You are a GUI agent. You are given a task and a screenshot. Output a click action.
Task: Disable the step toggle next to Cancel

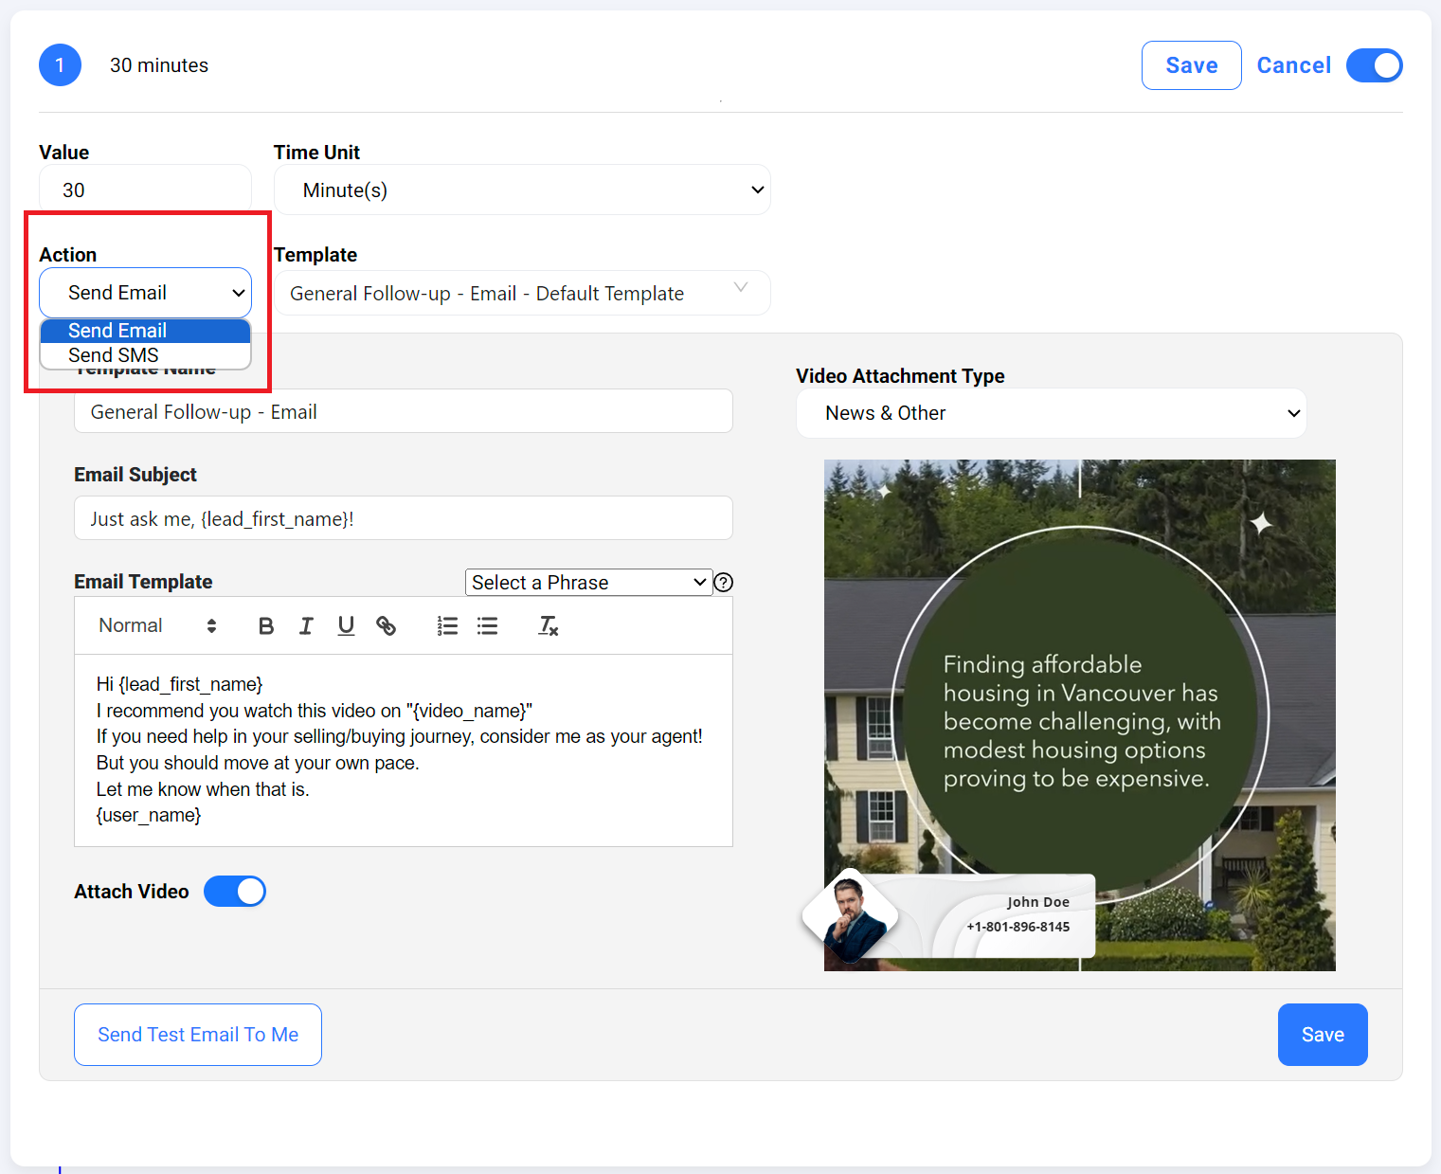1374,65
